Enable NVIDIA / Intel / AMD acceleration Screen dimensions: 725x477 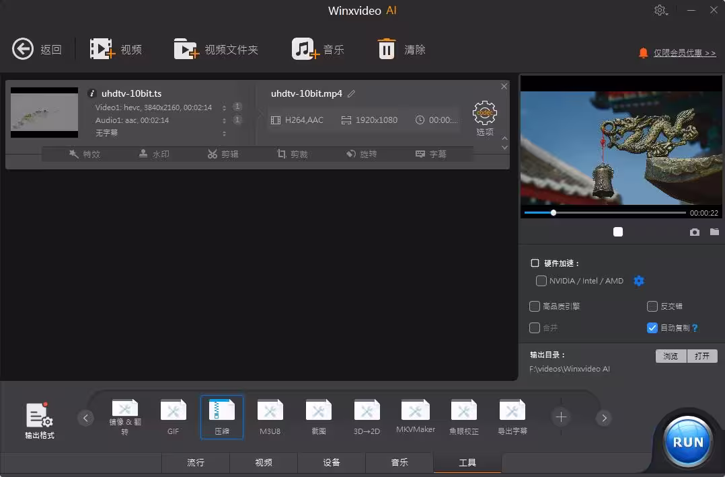[541, 281]
